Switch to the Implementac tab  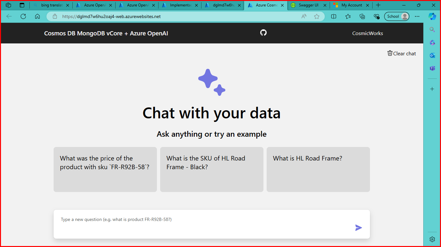[x=180, y=5]
